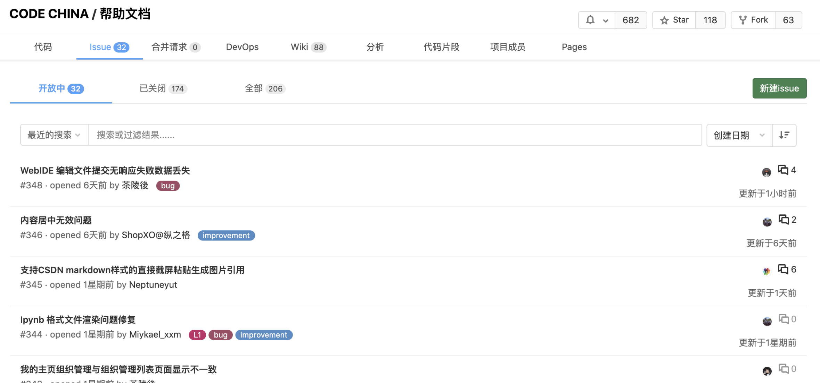Open comments icon on issue #348

[783, 170]
